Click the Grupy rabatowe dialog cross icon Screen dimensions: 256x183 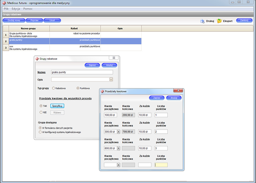click(x=38, y=59)
